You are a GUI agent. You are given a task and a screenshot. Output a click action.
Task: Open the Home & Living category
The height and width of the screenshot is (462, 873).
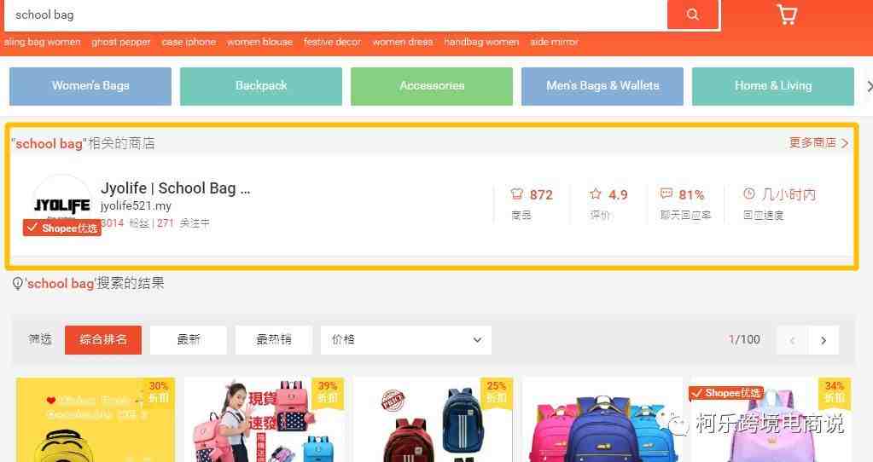[773, 86]
